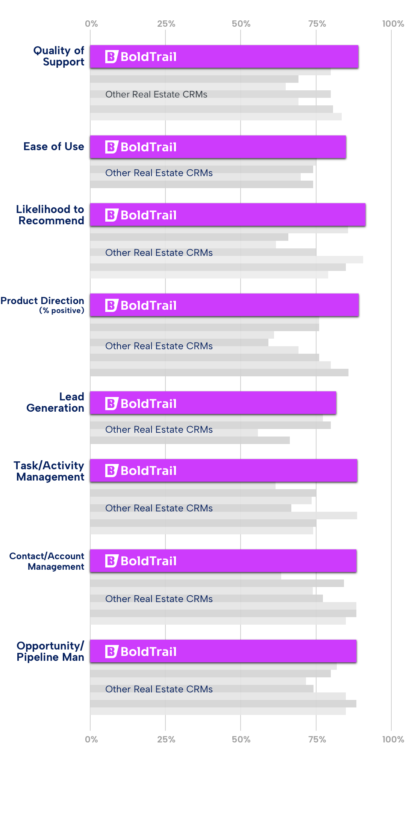The image size is (406, 829).
Task: Click the Likelihood to Recommend label
Action: (50, 215)
